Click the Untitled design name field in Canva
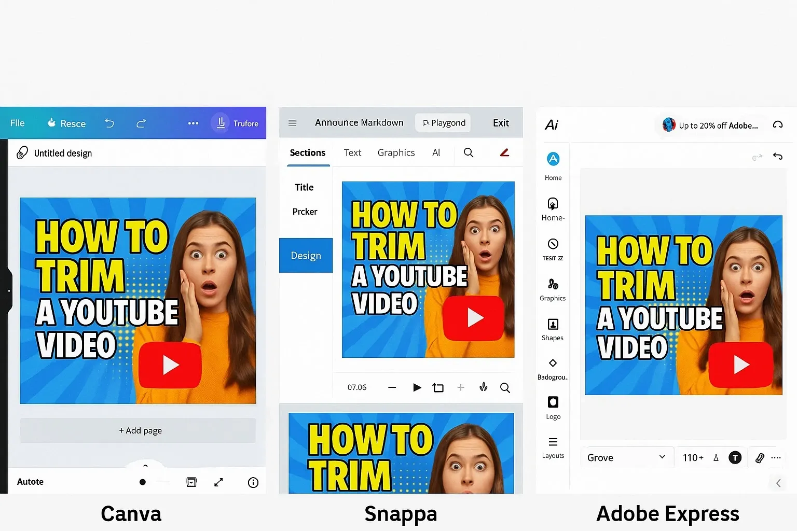The height and width of the screenshot is (531, 797). coord(63,153)
